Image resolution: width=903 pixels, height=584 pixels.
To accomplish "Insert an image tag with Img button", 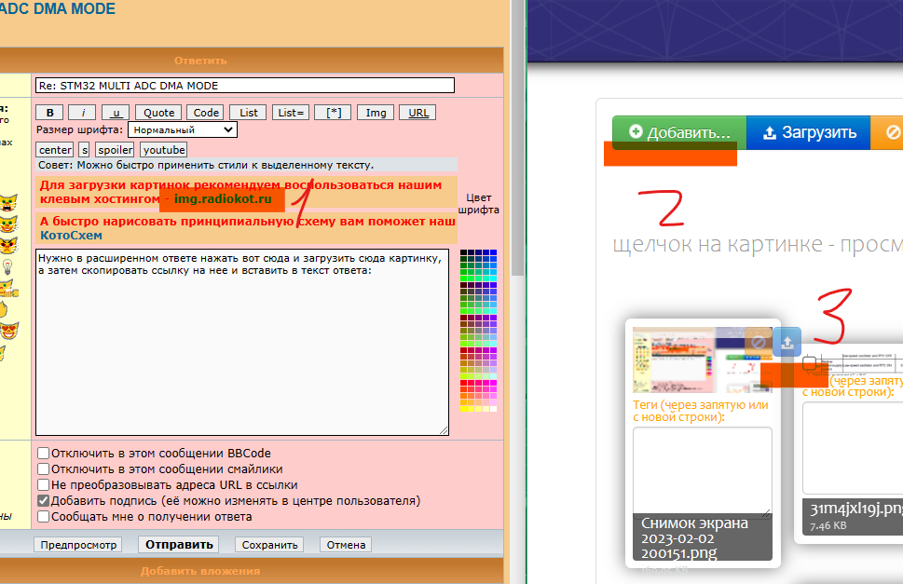I will [x=376, y=113].
